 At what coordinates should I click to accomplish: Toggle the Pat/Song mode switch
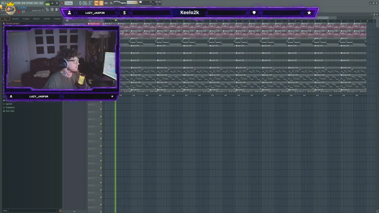48,4
